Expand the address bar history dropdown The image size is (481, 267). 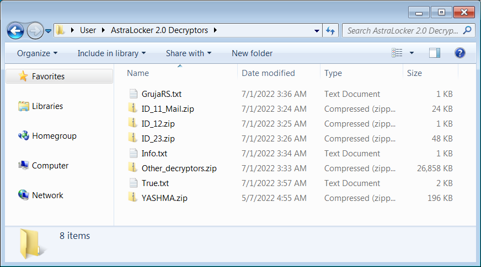pyautogui.click(x=317, y=31)
